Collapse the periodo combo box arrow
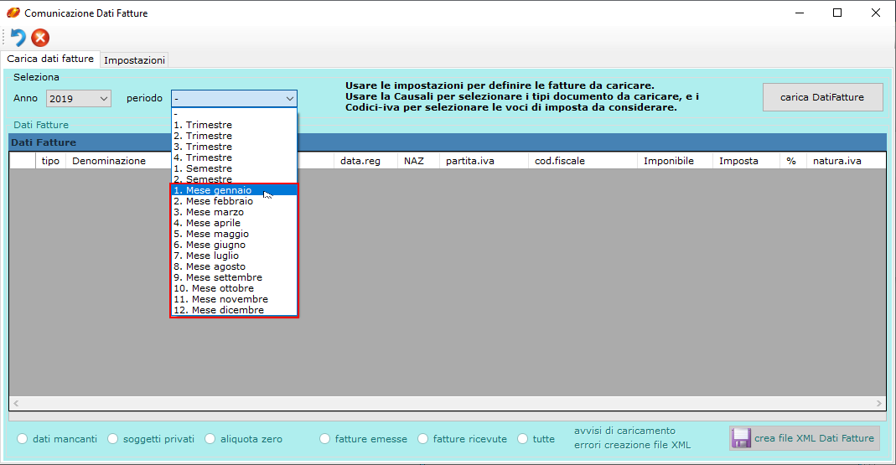Screen dimensions: 896x465 (x=289, y=99)
